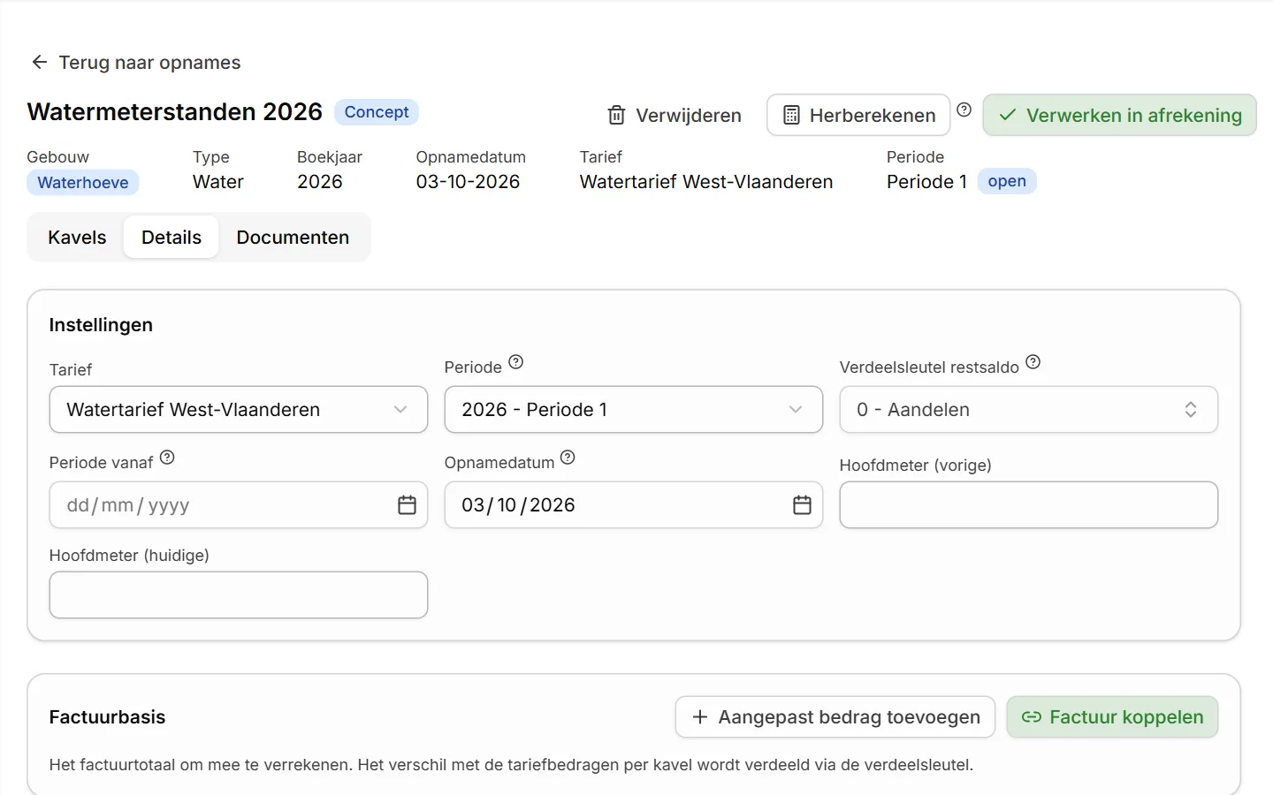Focus the Hoofdmeter (vorige) input field
This screenshot has width=1273, height=795.
point(1029,505)
